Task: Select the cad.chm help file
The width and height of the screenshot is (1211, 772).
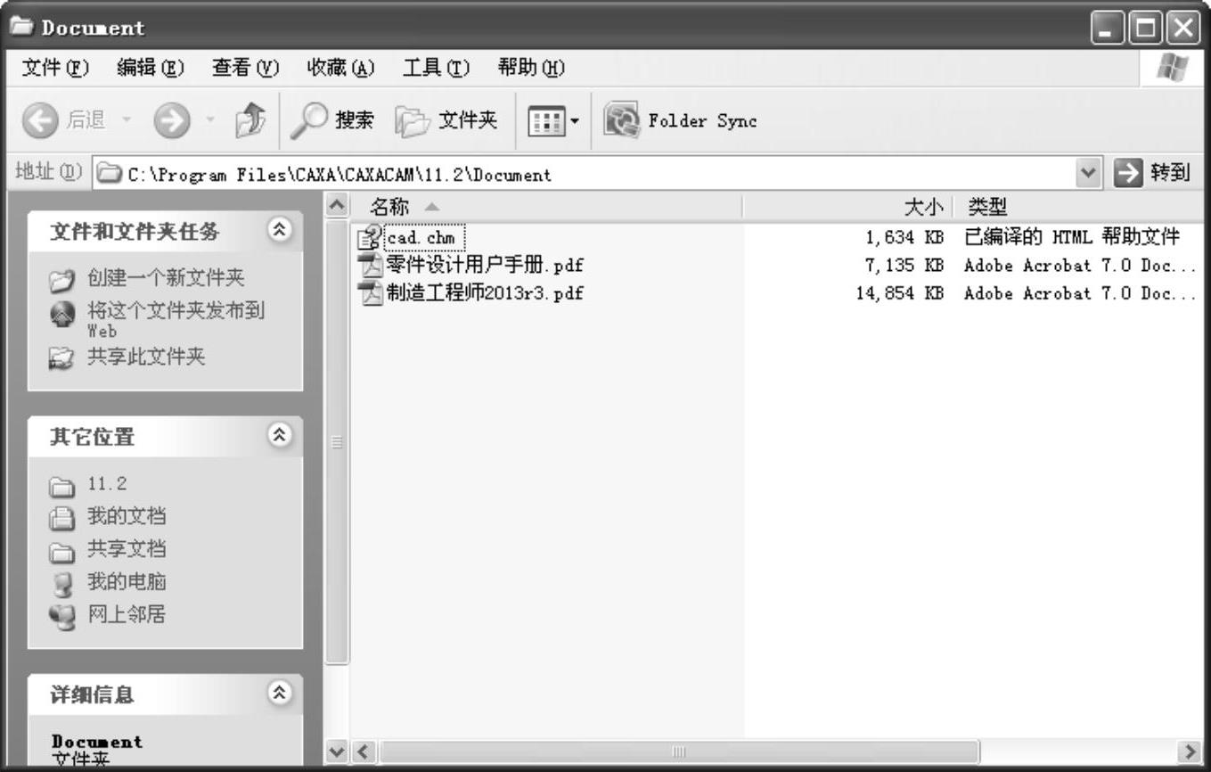Action: coord(421,238)
